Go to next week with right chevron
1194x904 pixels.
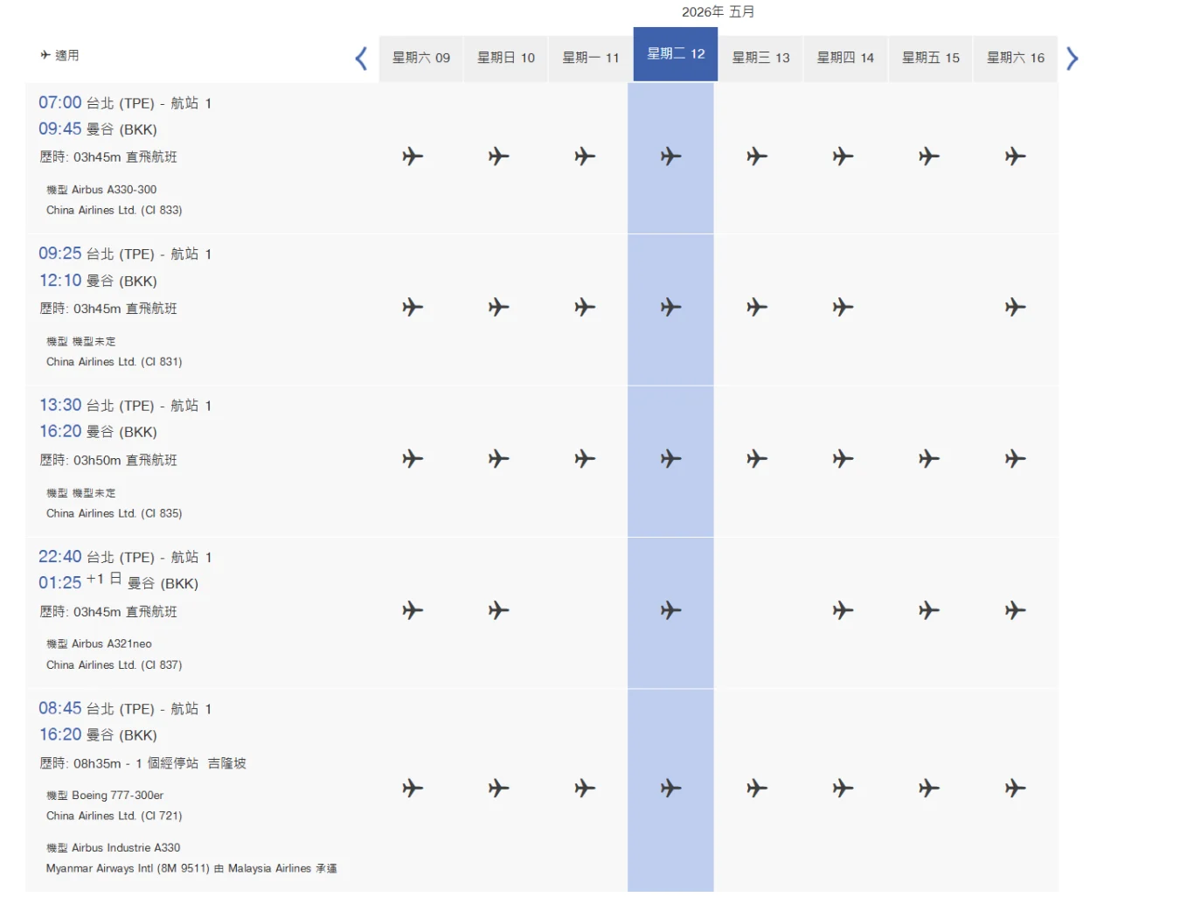click(1073, 59)
